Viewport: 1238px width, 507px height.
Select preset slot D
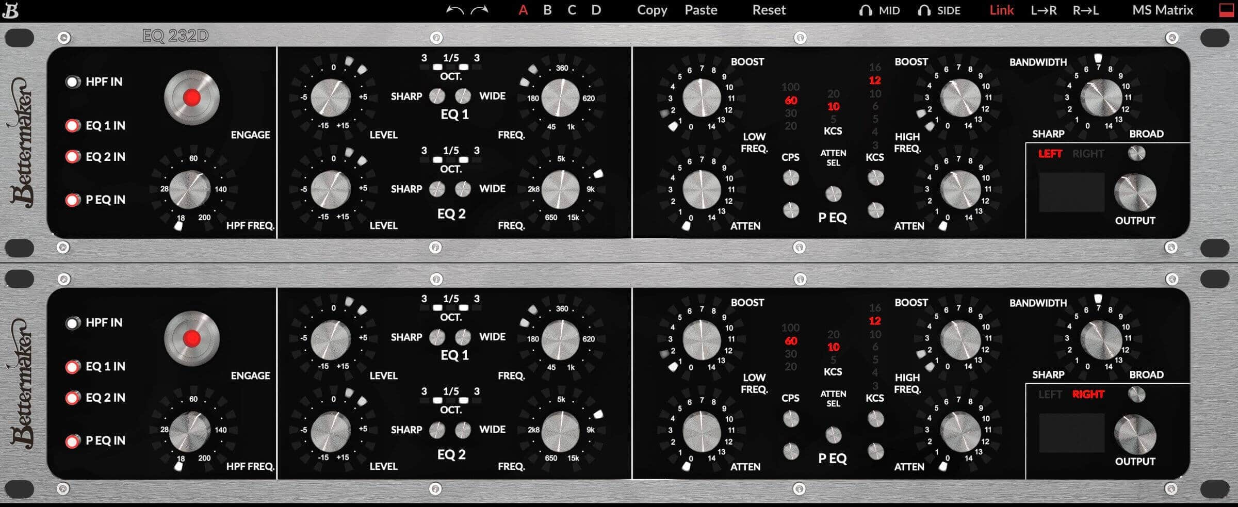click(x=596, y=10)
